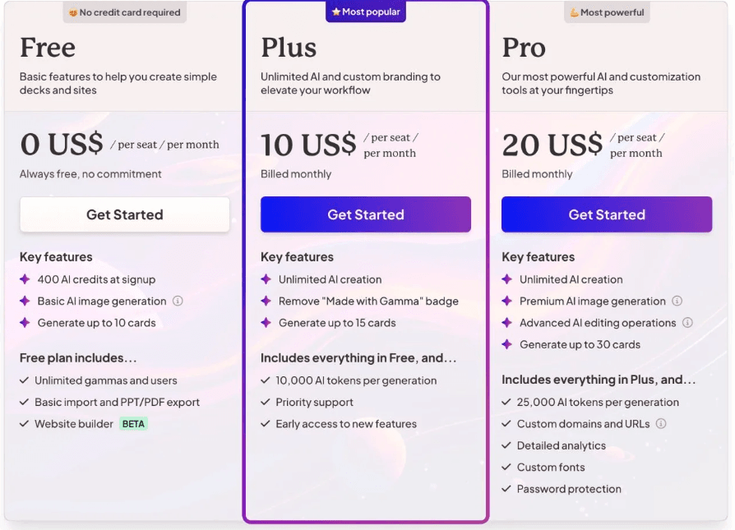The image size is (735, 530).
Task: Click checkmark beside Password protection
Action: click(506, 490)
